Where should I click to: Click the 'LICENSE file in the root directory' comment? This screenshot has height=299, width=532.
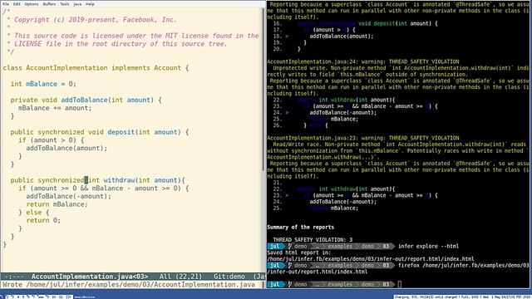click(116, 44)
